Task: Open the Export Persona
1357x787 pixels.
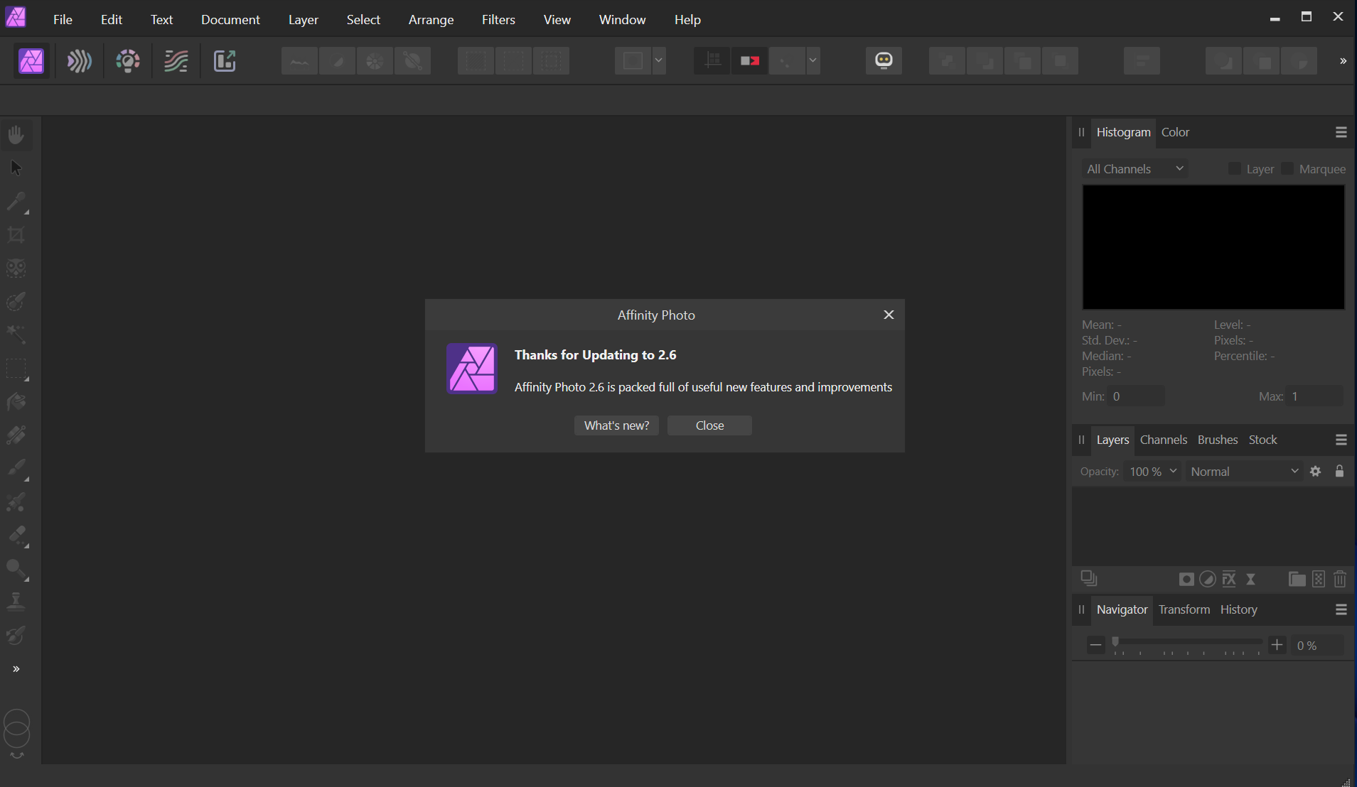Action: [x=225, y=61]
